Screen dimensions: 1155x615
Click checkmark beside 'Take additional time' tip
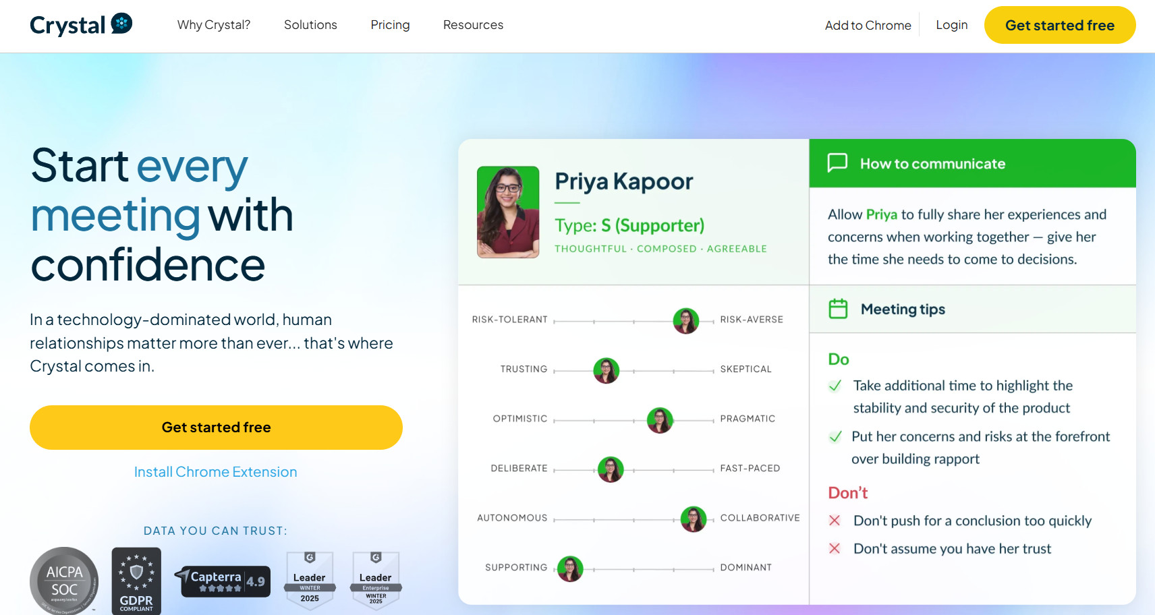835,386
